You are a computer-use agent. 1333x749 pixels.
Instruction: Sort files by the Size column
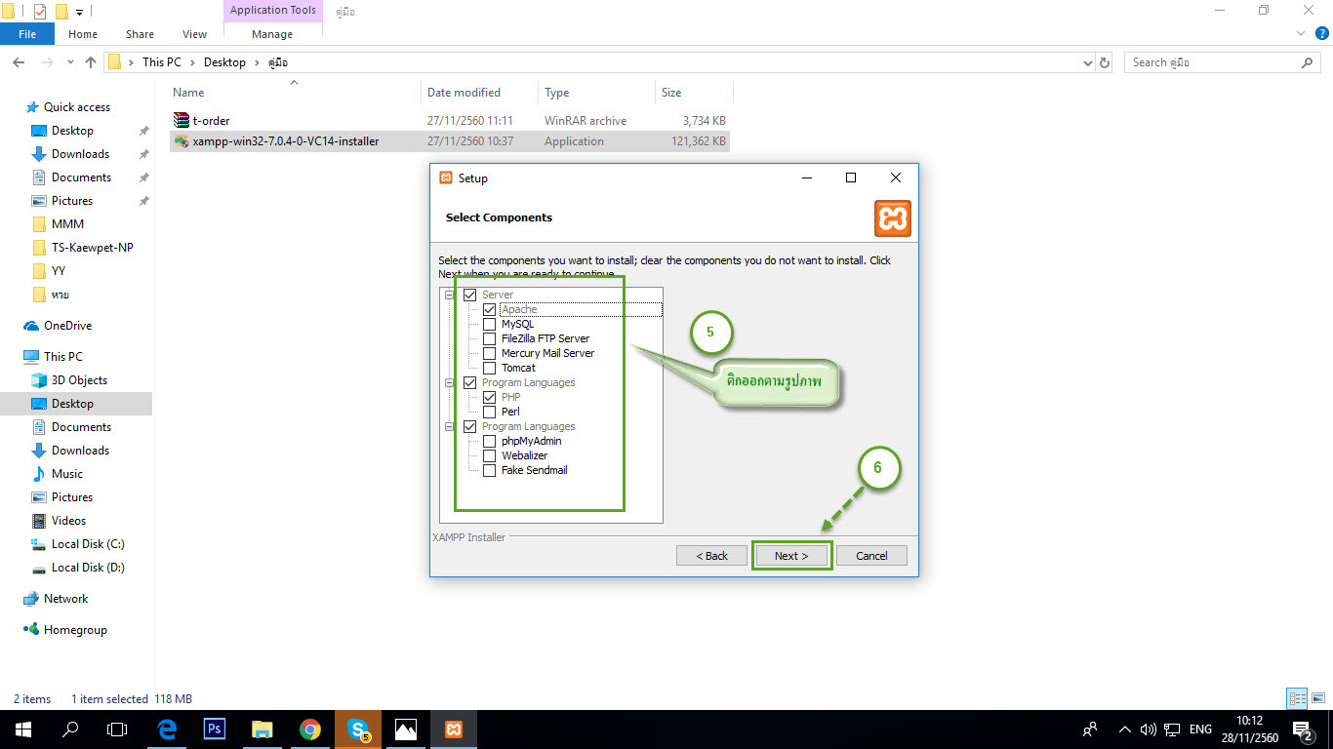click(x=694, y=93)
